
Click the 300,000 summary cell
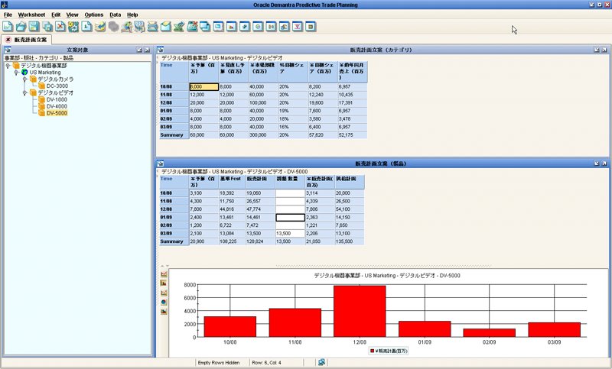coord(263,135)
